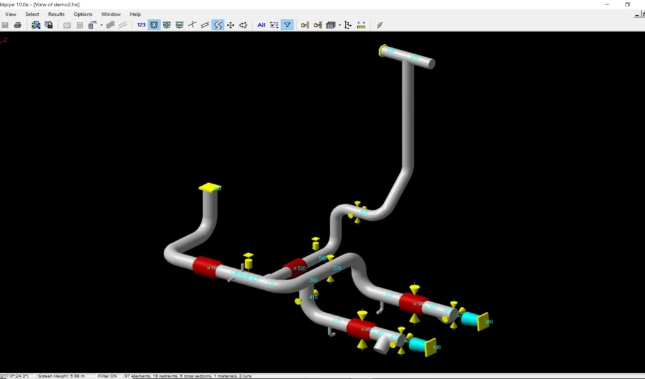
Task: Open the dropdown next to the cube icon
Action: coord(339,25)
